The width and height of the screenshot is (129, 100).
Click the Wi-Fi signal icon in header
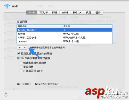point(7,6)
